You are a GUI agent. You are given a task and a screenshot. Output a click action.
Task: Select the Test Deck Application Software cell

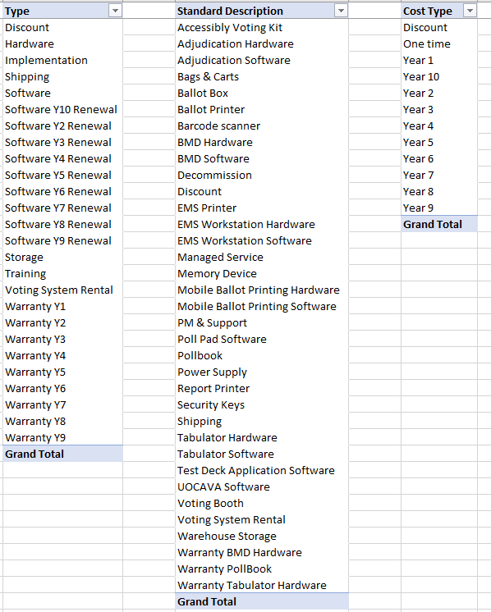(x=262, y=470)
